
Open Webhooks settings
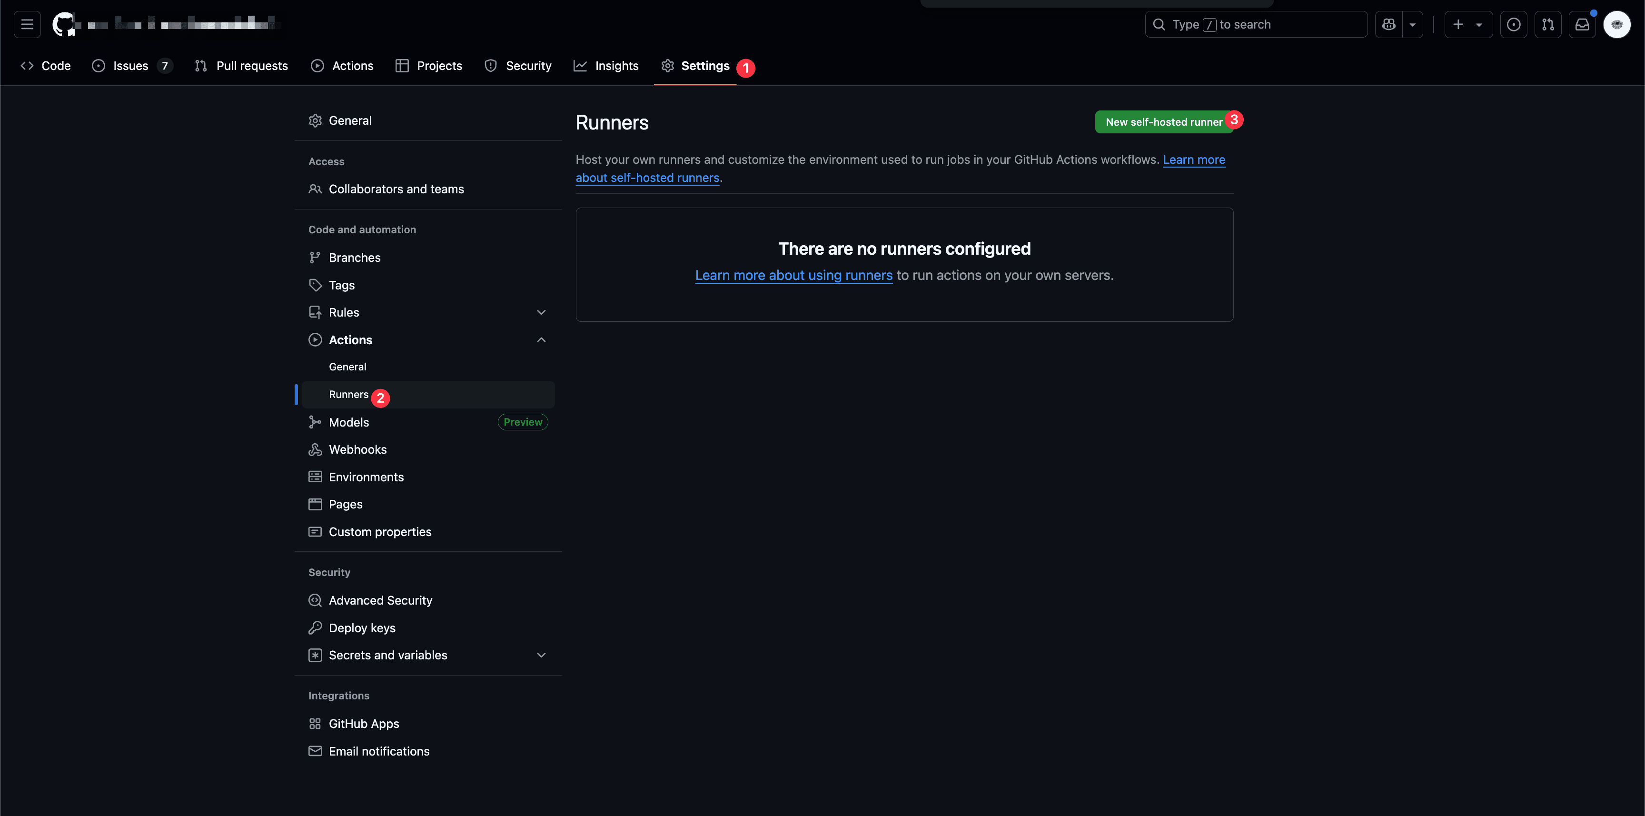(x=428, y=449)
